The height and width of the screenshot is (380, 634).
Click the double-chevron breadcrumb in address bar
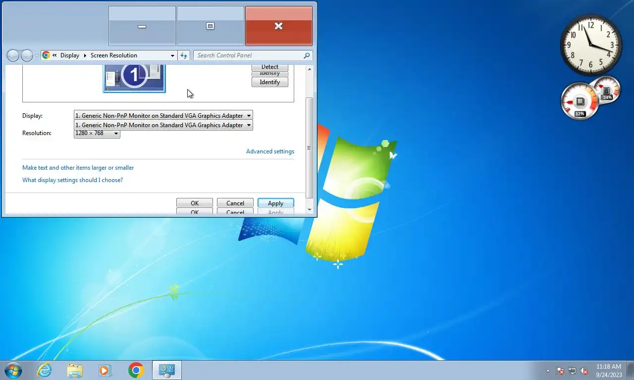point(54,55)
